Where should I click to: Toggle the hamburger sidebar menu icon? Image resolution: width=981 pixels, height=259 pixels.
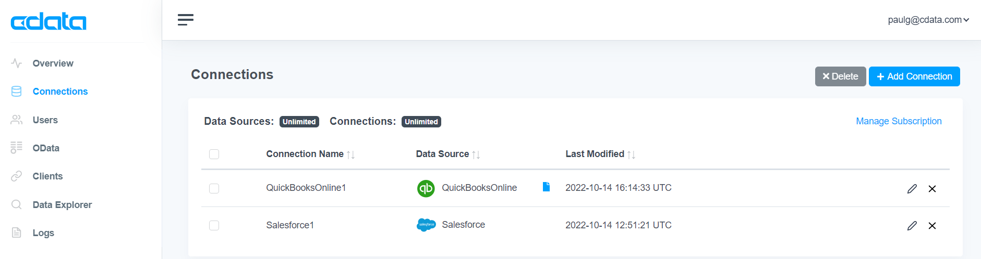tap(185, 20)
